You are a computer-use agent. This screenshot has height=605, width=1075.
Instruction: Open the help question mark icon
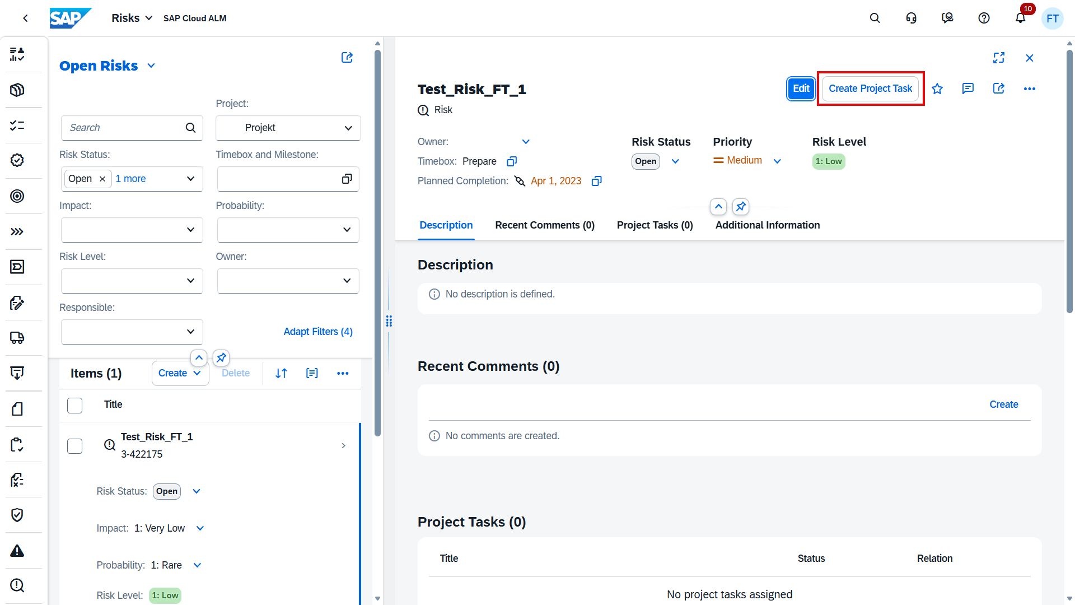(x=984, y=18)
